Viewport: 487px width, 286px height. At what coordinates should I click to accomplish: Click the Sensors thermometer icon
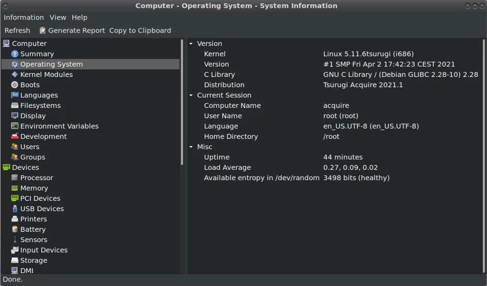14,240
